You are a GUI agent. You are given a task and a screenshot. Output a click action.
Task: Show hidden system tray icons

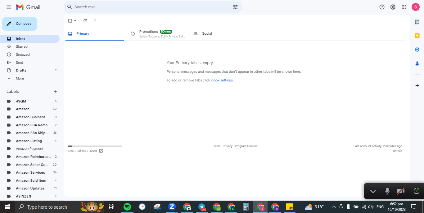pos(334,207)
